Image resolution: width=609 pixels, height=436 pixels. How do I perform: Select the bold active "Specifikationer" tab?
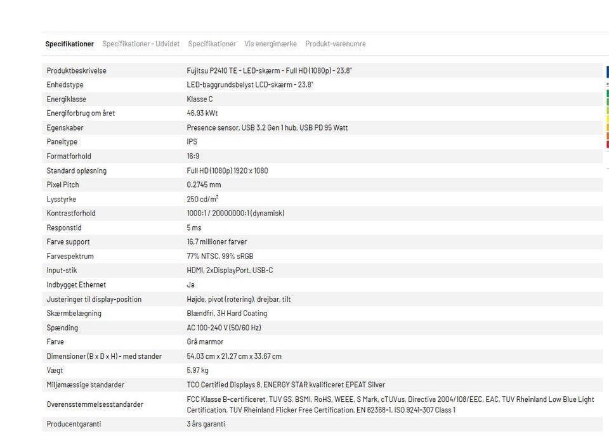pyautogui.click(x=69, y=44)
